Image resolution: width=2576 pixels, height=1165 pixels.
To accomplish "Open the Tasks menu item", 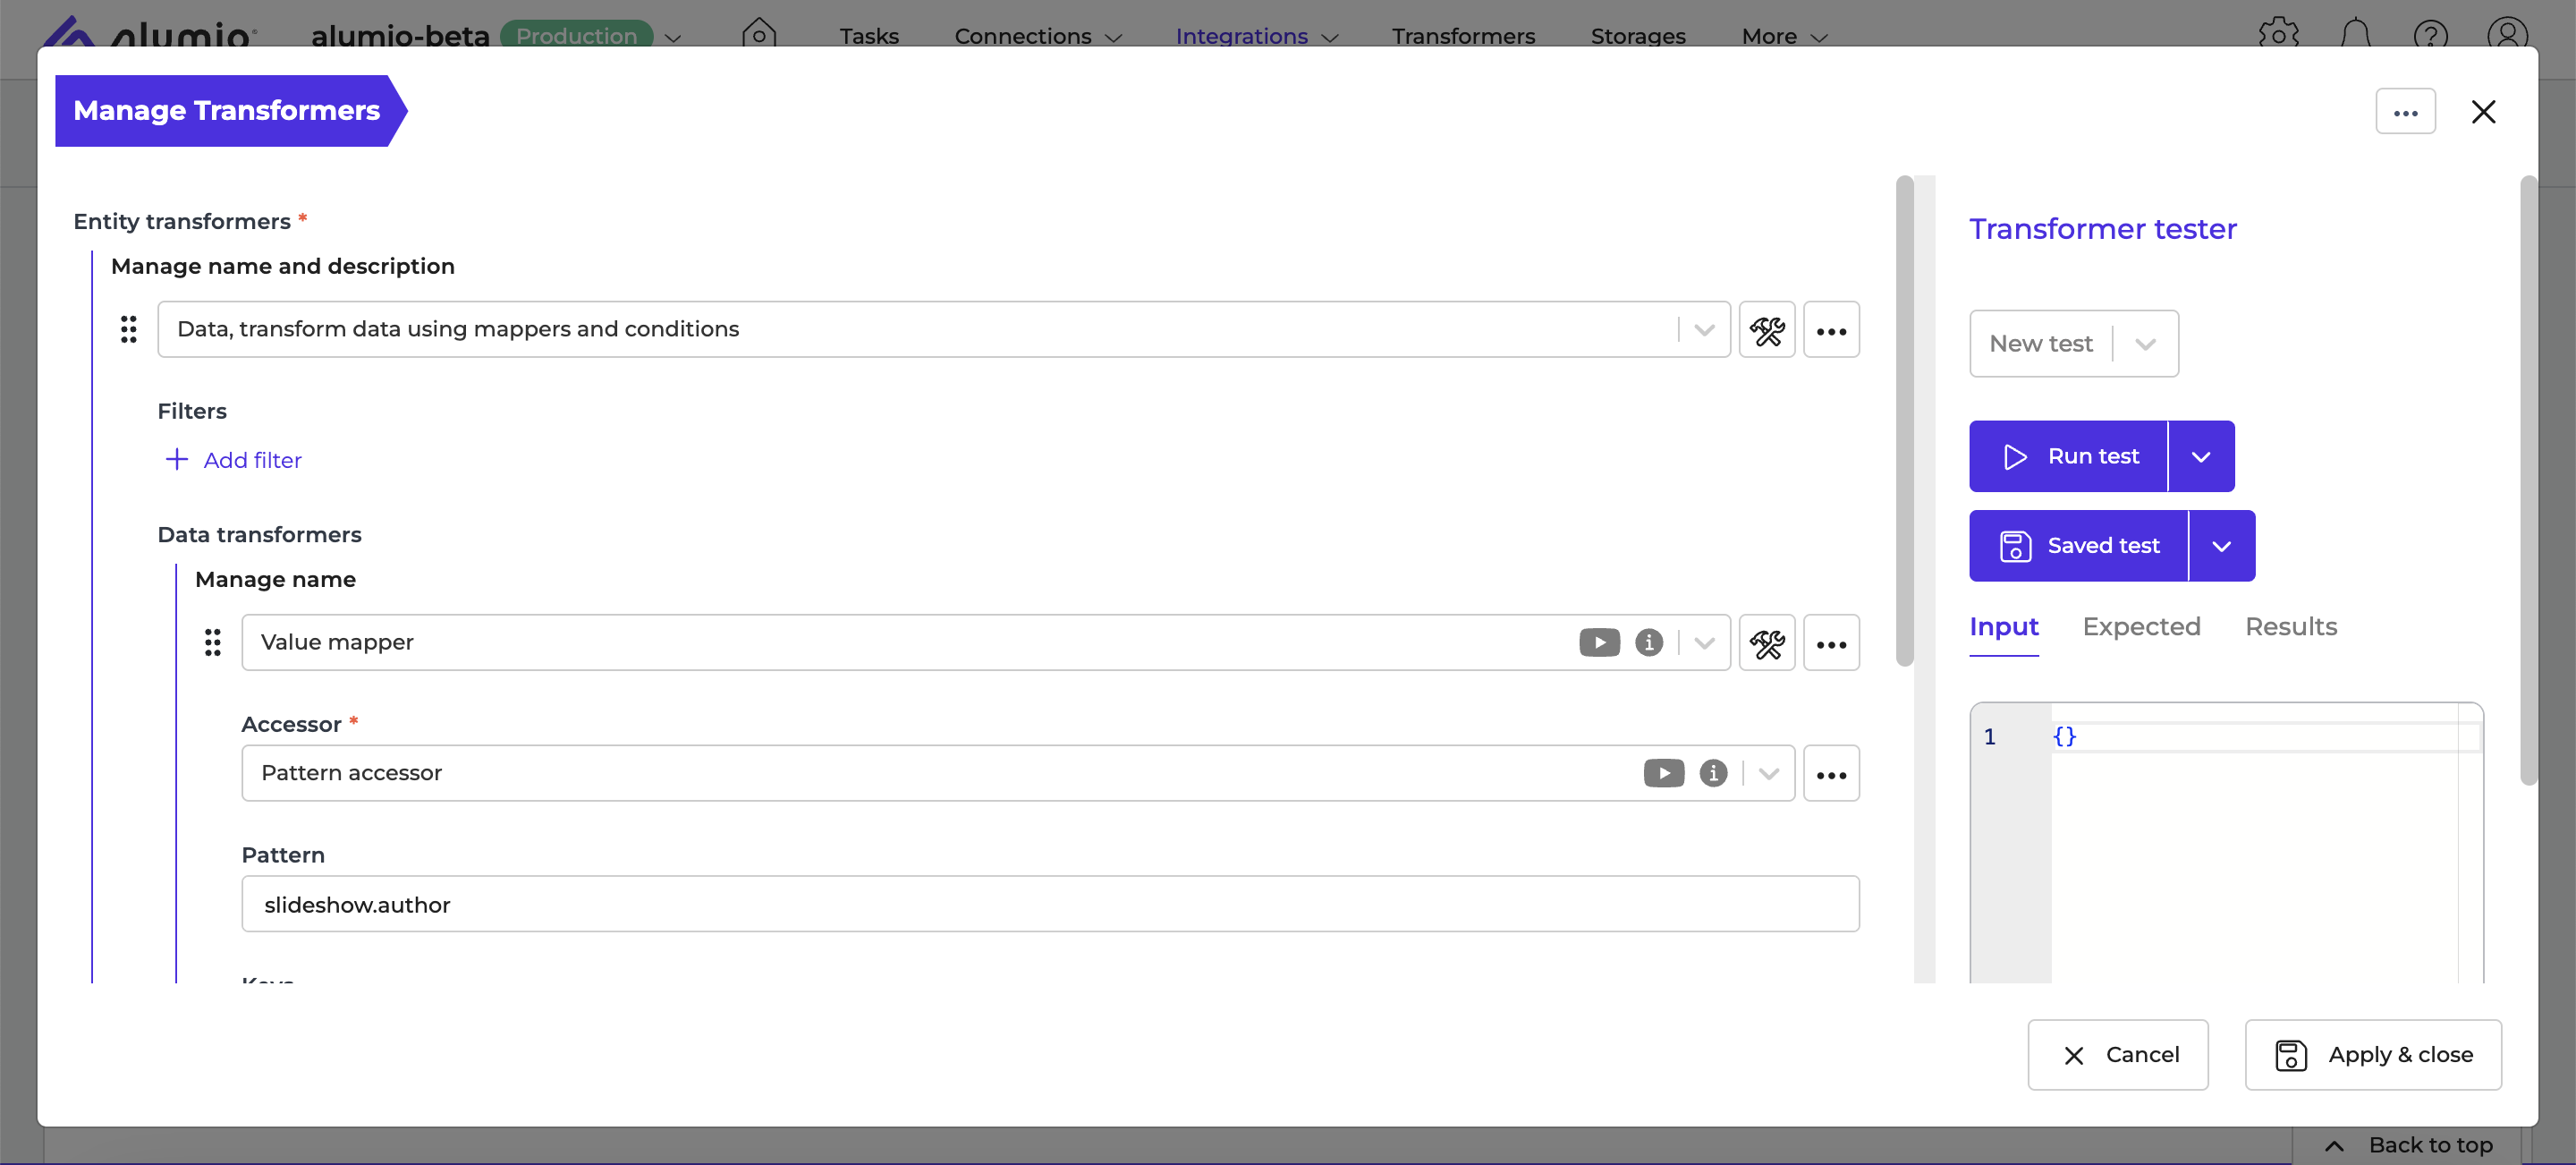I will 868,36.
